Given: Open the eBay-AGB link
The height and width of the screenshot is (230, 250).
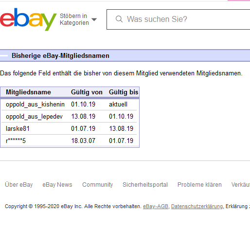Looking at the screenshot, I should click(156, 206).
